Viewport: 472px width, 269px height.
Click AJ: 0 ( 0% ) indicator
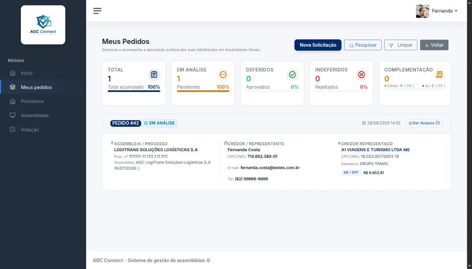point(434,86)
